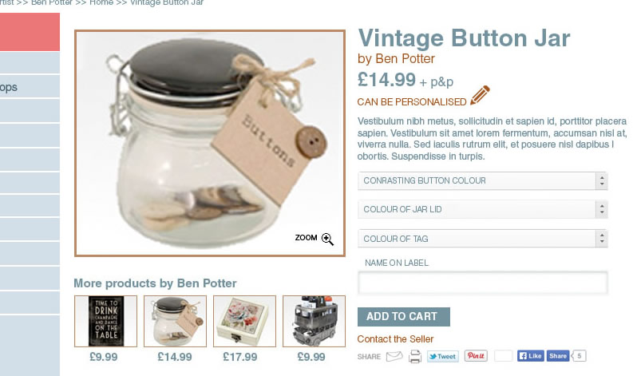Image resolution: width=633 pixels, height=376 pixels.
Task: Expand the Colour of Jar Lid dropdown
Action: click(482, 209)
